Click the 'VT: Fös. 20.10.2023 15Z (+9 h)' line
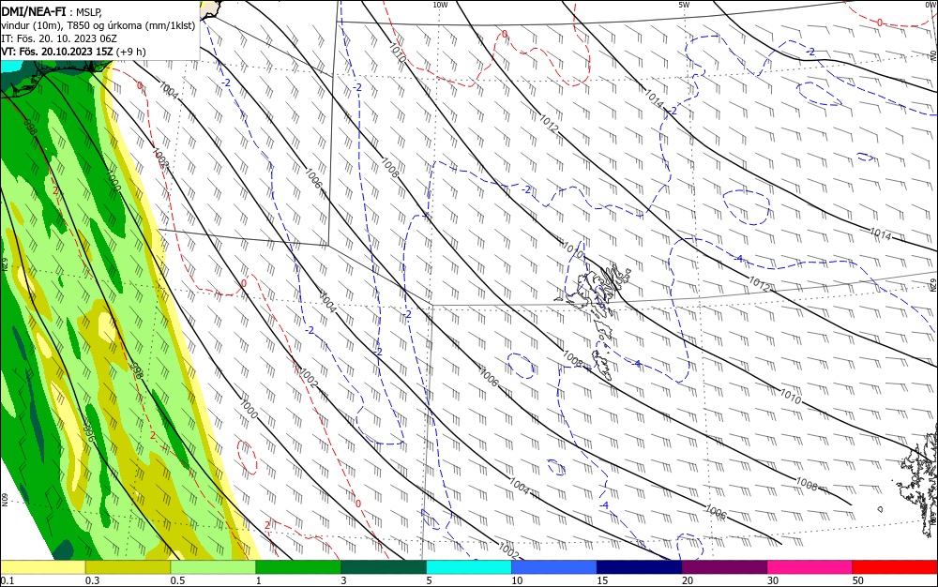The width and height of the screenshot is (938, 587). 73,52
